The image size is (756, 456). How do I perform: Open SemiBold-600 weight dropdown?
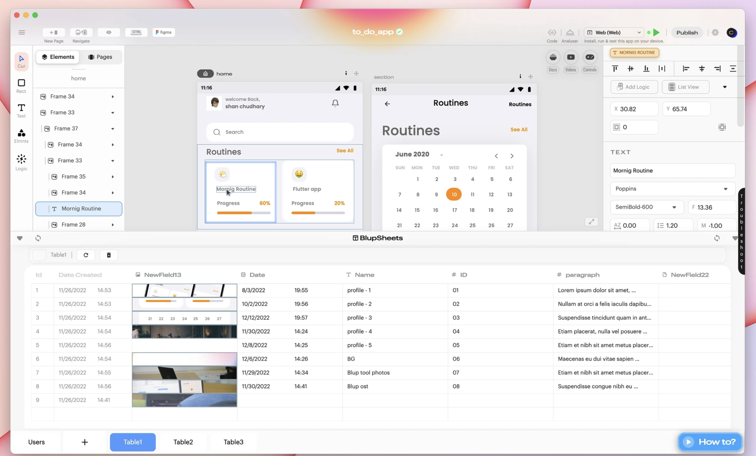click(646, 207)
